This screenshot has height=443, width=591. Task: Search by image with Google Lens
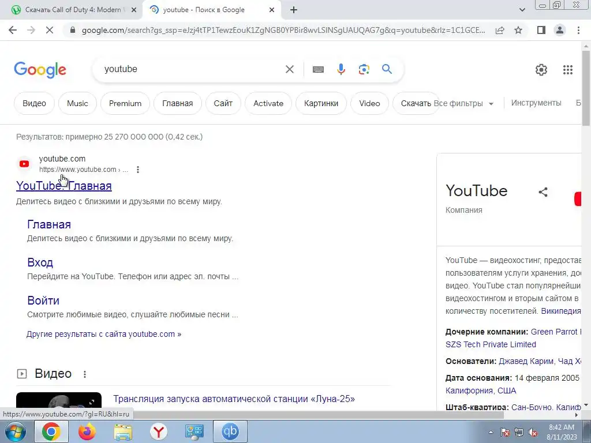tap(364, 69)
